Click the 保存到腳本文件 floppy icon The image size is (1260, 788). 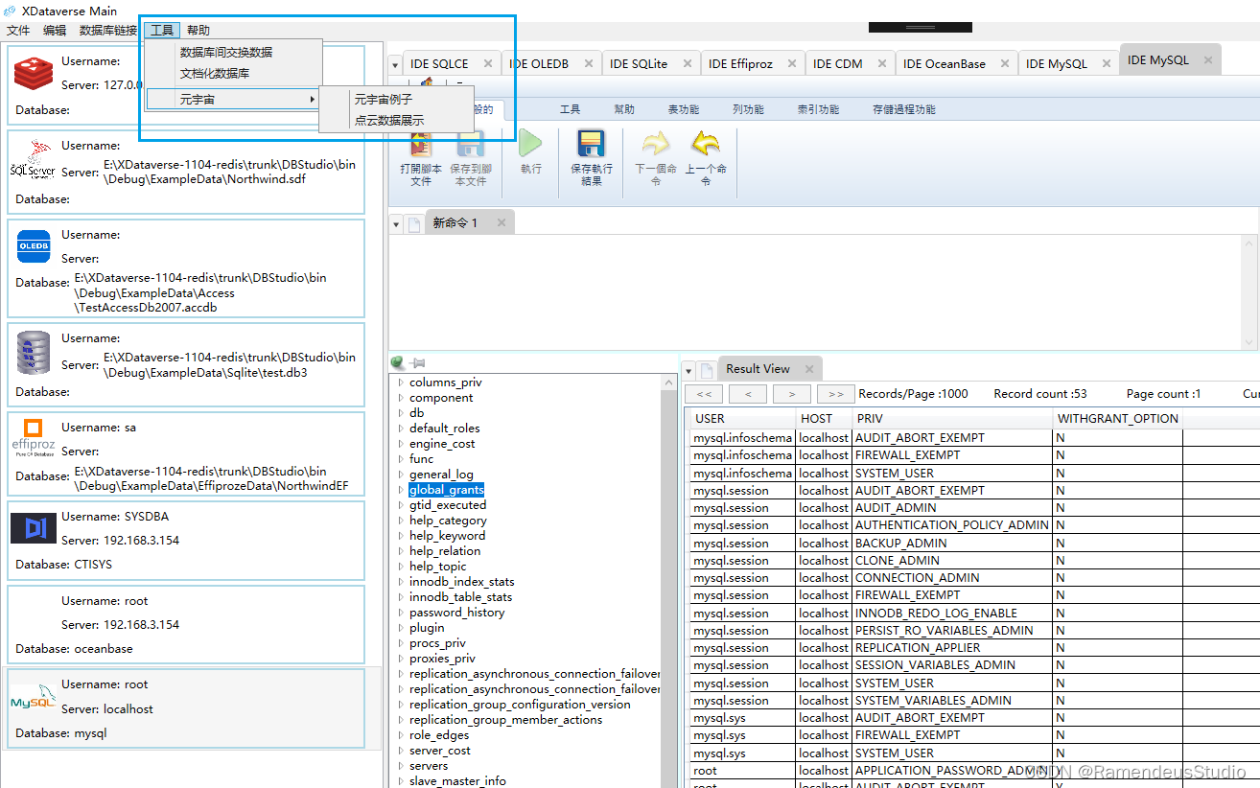pos(470,146)
